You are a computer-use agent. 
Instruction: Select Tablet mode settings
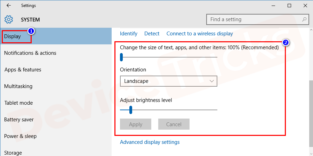[x=18, y=103]
